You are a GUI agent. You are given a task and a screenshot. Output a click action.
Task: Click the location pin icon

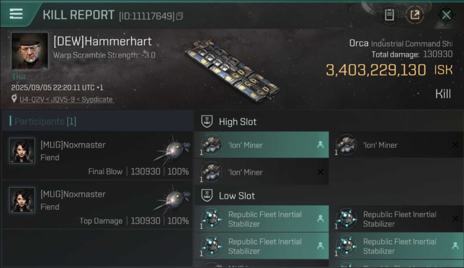click(x=14, y=99)
